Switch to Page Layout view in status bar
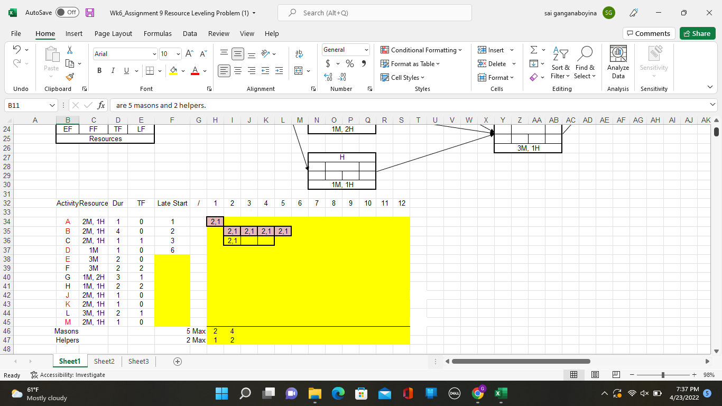722x406 pixels. 595,375
